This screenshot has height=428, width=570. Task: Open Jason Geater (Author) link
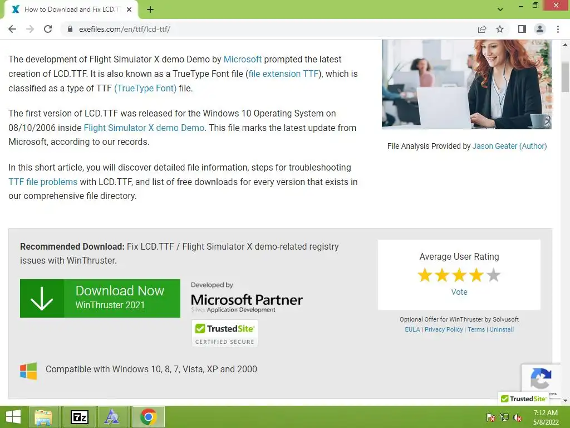pos(509,146)
